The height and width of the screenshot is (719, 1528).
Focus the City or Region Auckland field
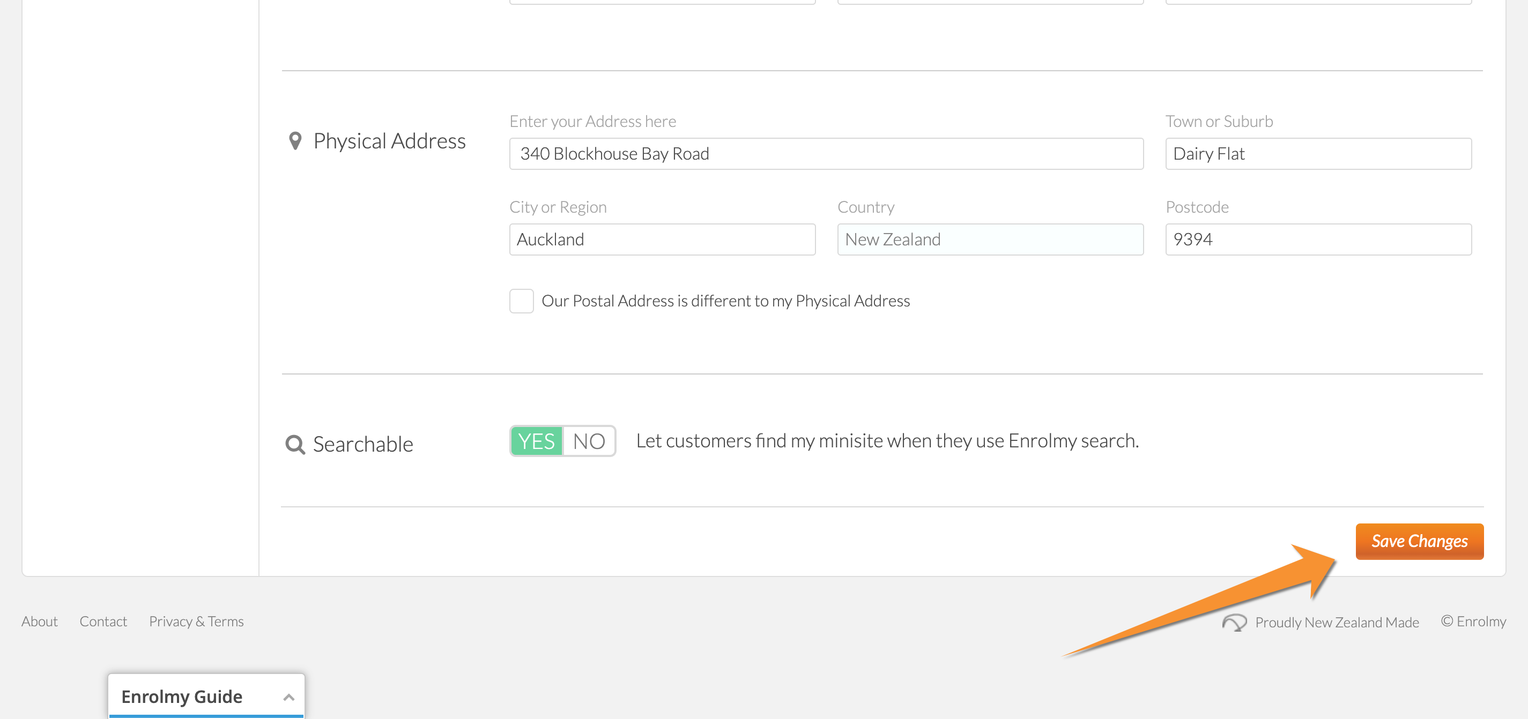coord(662,239)
